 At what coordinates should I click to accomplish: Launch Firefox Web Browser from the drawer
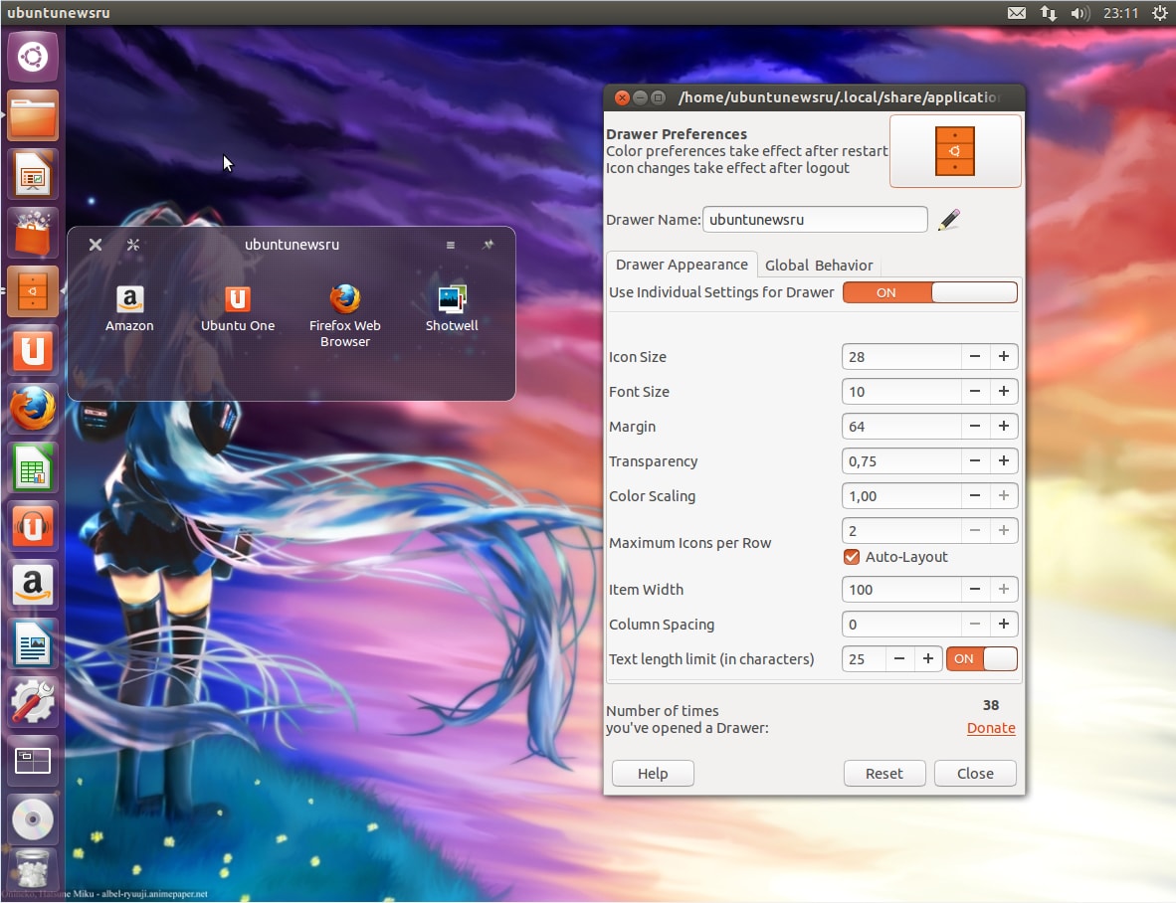345,315
